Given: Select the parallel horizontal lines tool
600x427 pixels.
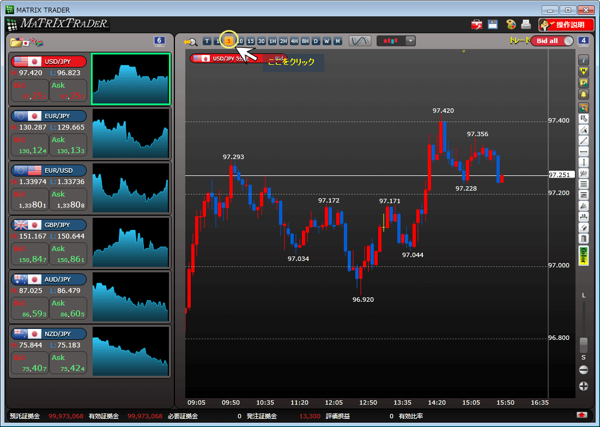Looking at the screenshot, I should coord(584,184).
